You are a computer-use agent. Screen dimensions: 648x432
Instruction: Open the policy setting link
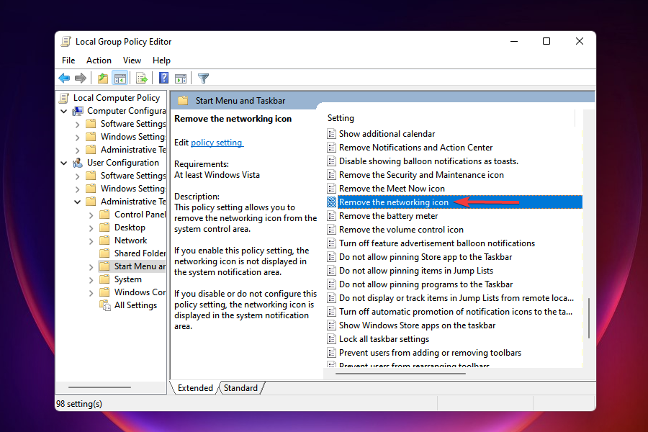(216, 142)
